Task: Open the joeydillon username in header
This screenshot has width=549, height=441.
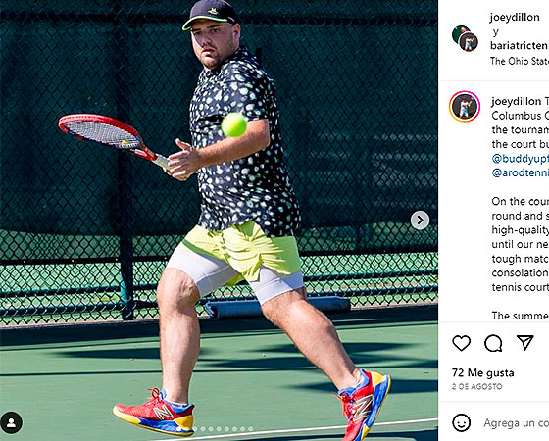Action: (x=515, y=18)
